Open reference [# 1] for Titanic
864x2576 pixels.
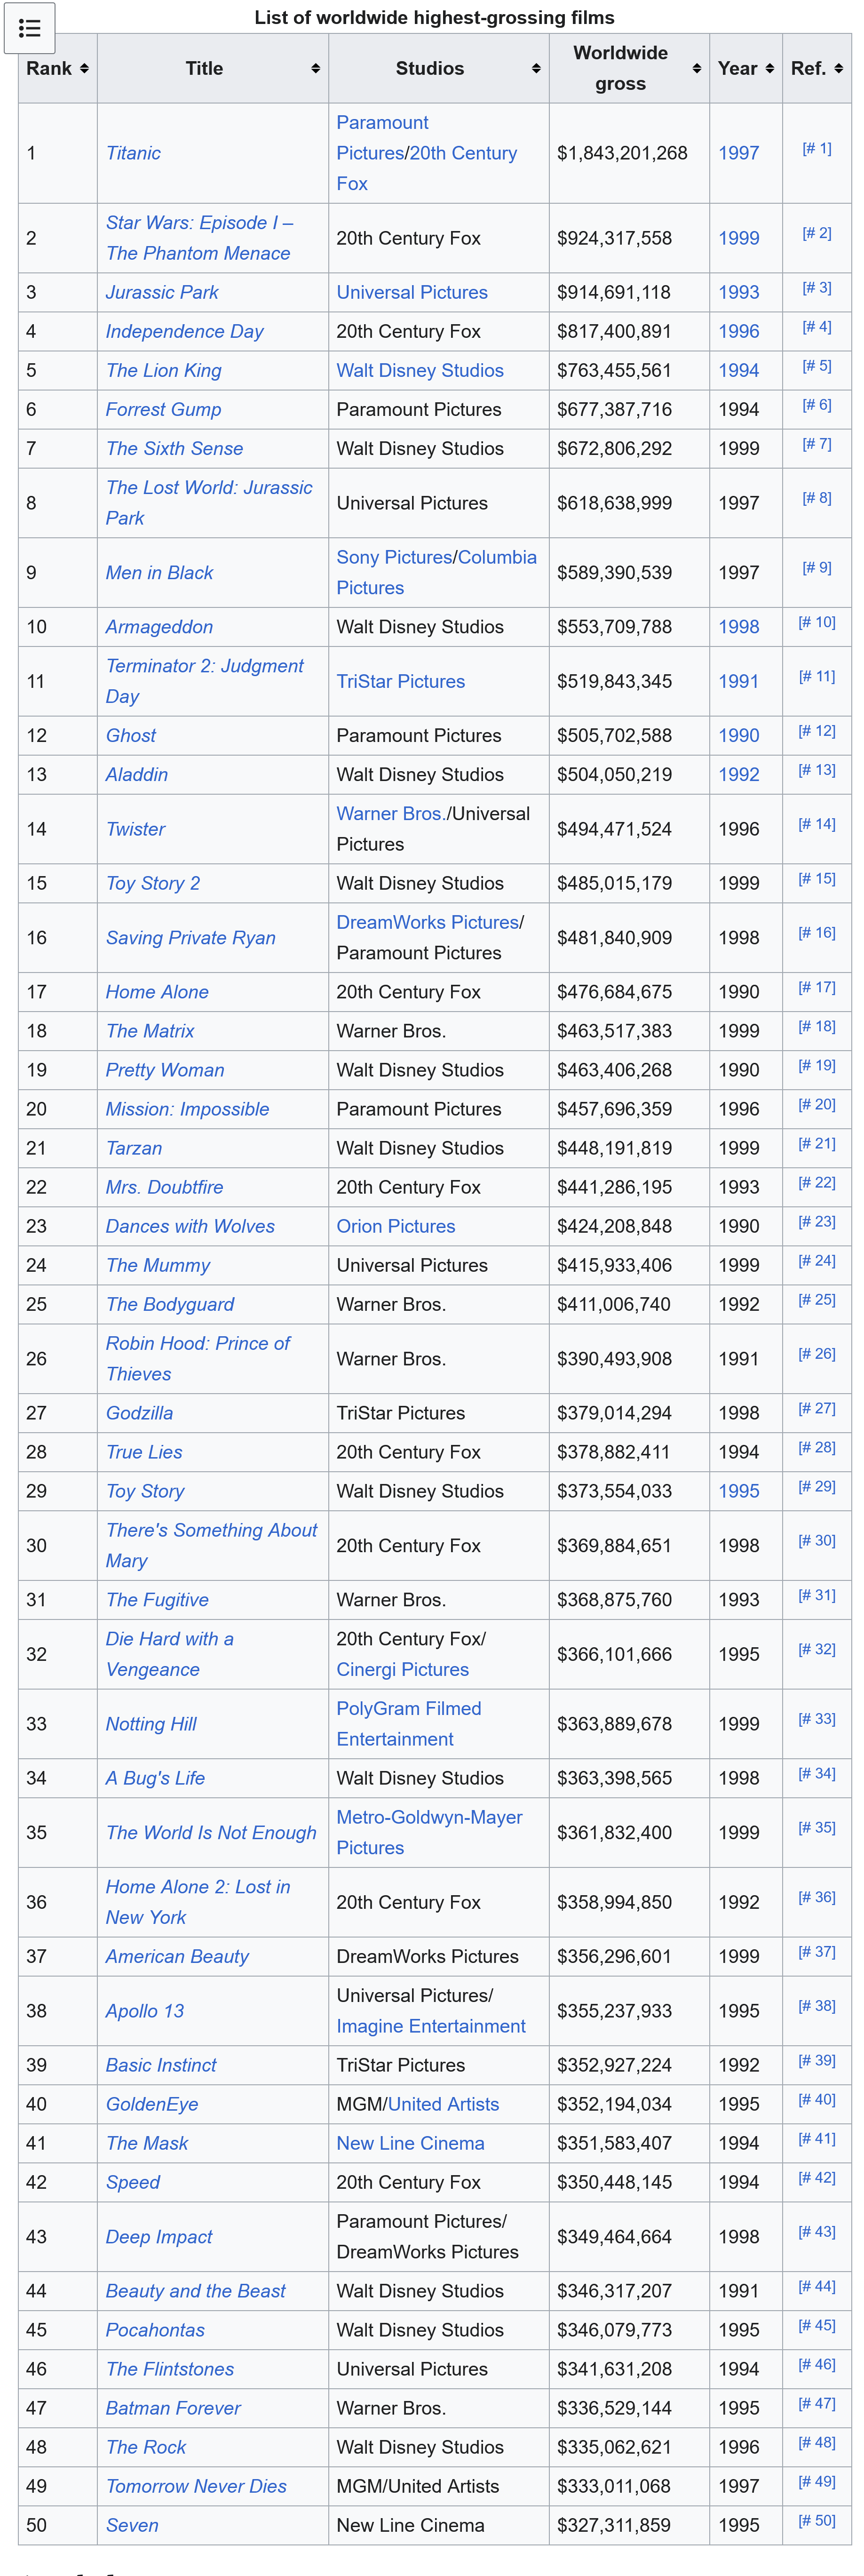(817, 149)
